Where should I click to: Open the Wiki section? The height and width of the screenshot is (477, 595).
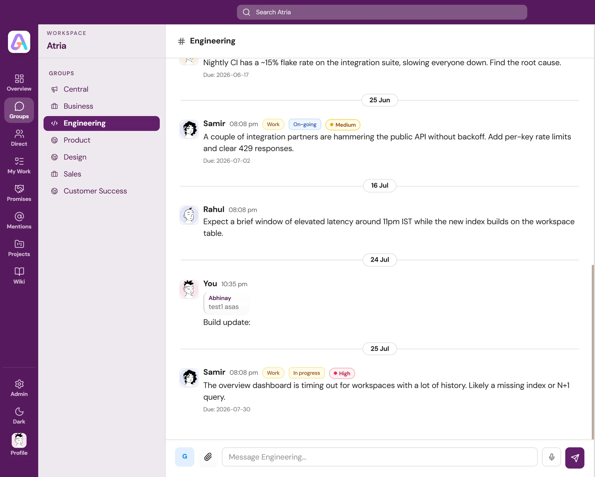click(x=19, y=276)
